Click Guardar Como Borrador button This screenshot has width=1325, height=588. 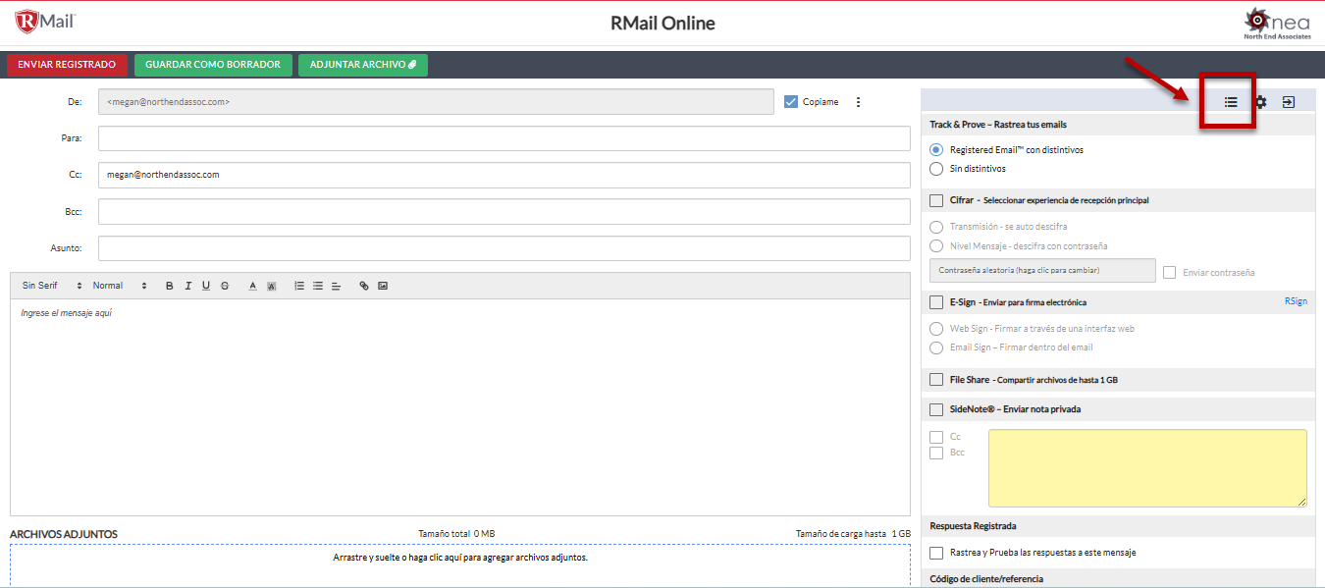213,65
